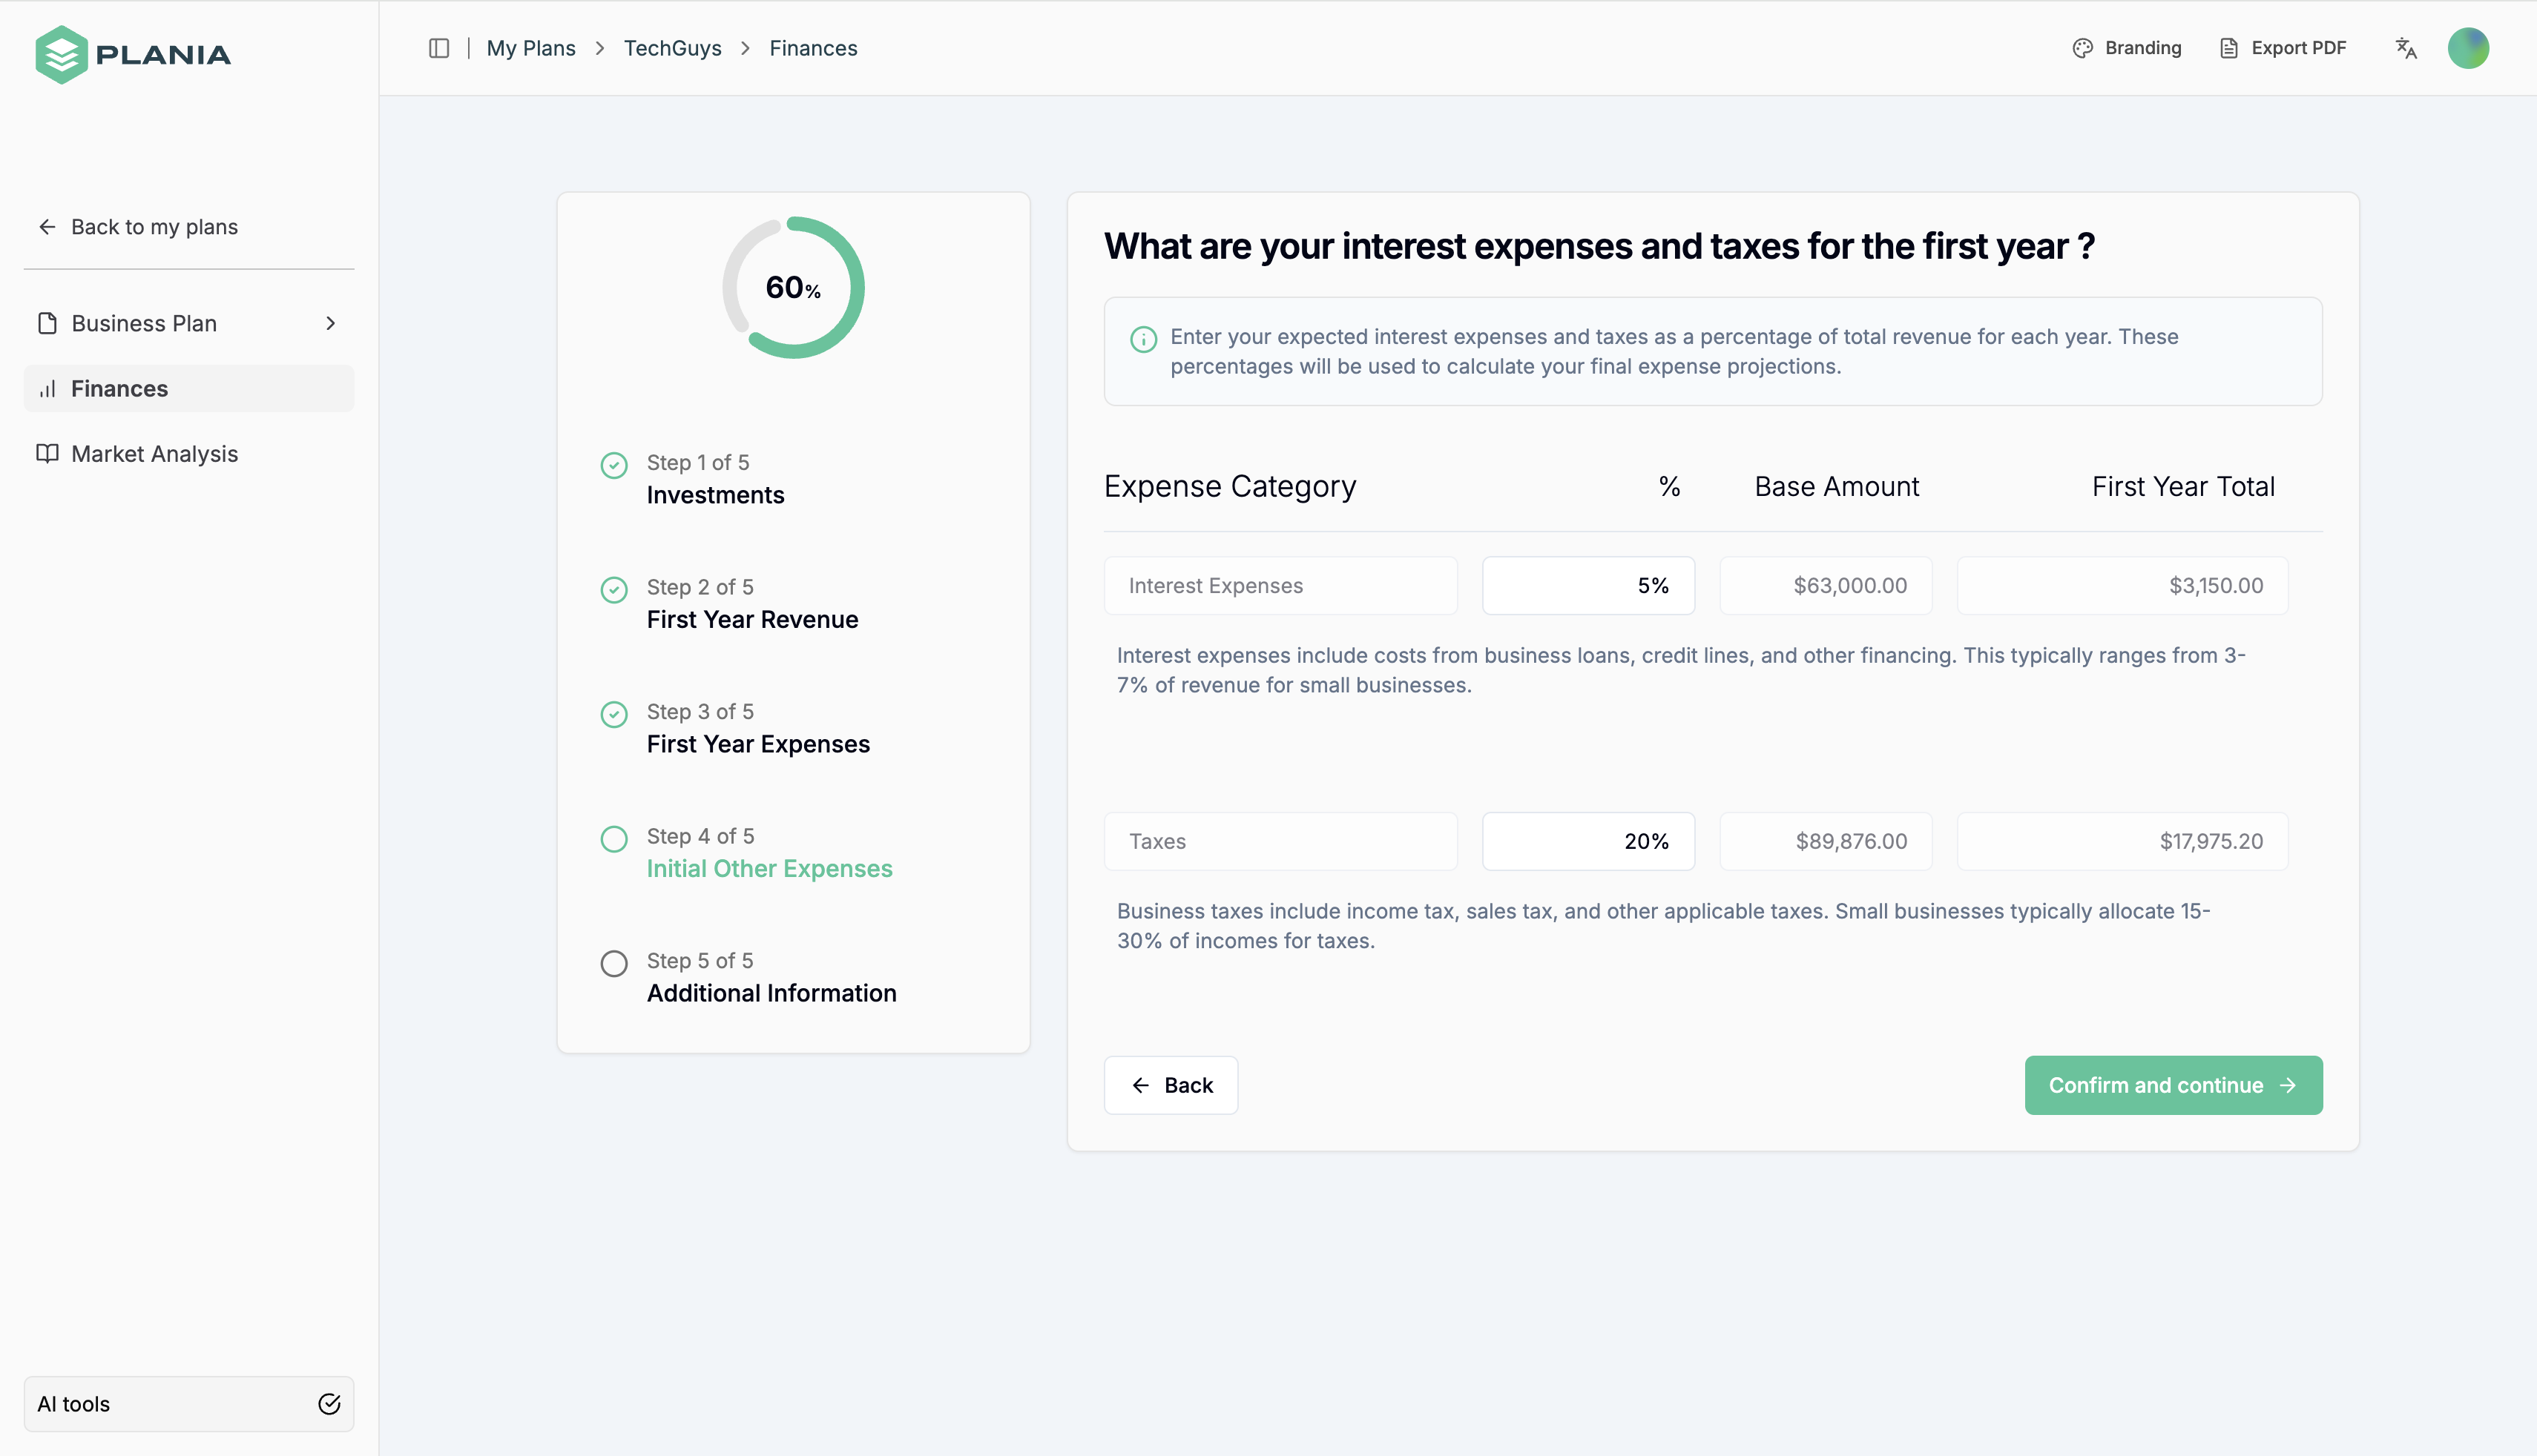This screenshot has height=1456, width=2537.
Task: Select Step 5 Additional Information circle
Action: [614, 963]
